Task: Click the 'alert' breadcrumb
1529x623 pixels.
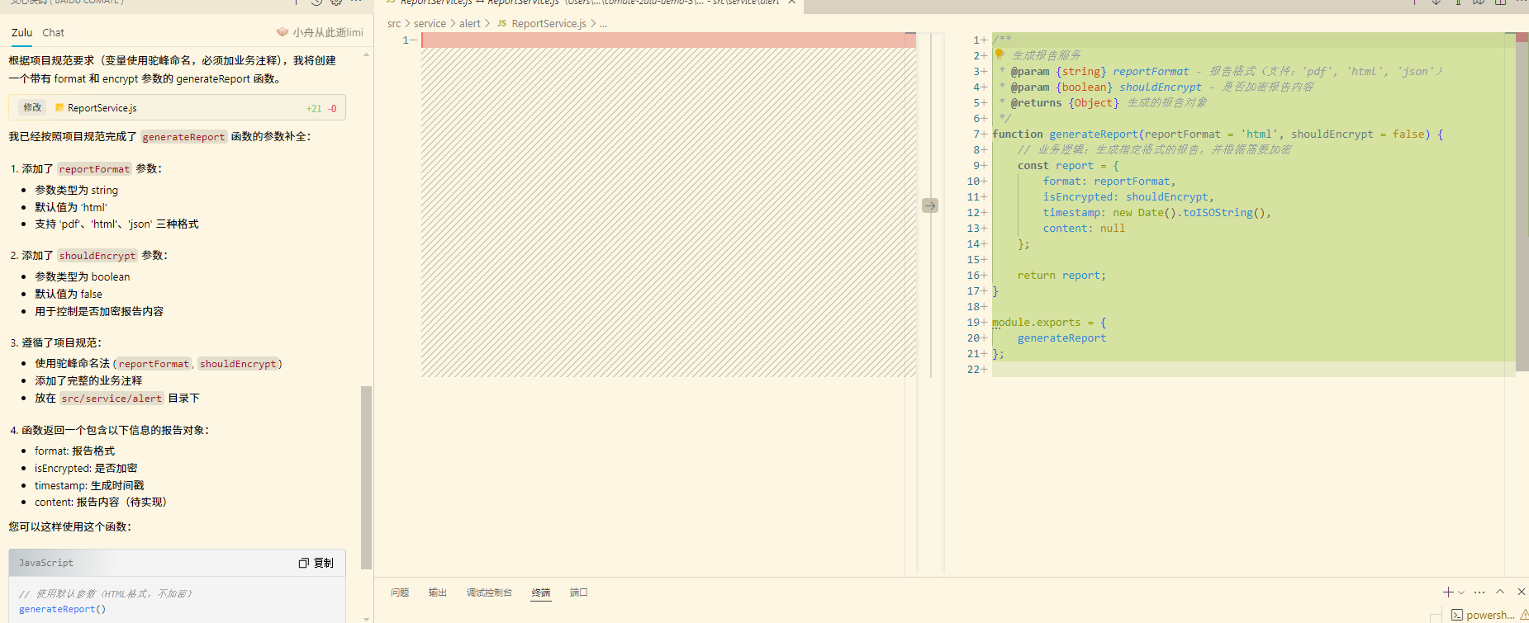Action: click(470, 24)
